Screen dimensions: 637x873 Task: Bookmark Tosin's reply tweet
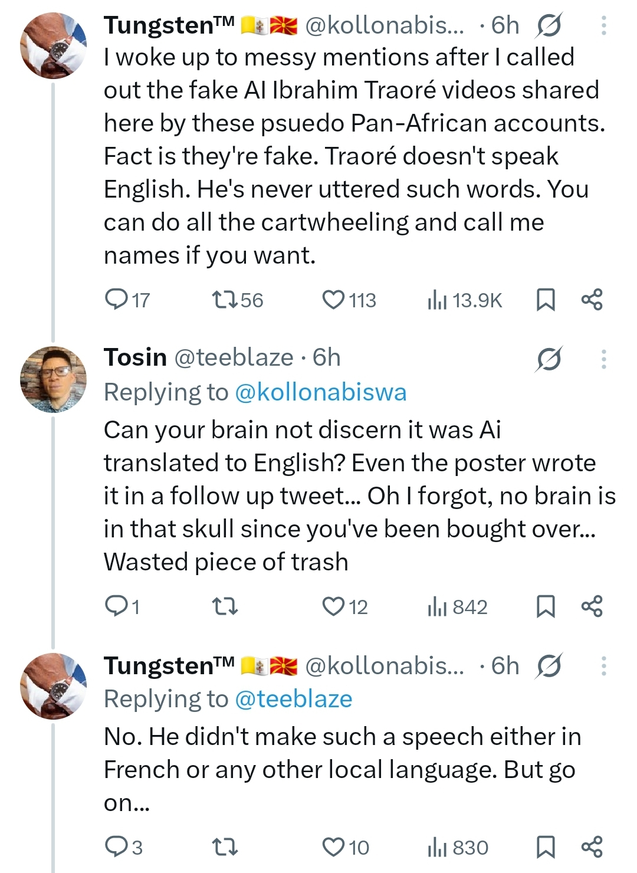coord(546,606)
